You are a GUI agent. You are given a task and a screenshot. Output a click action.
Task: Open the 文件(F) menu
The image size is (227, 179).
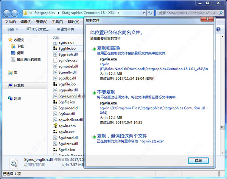11,22
